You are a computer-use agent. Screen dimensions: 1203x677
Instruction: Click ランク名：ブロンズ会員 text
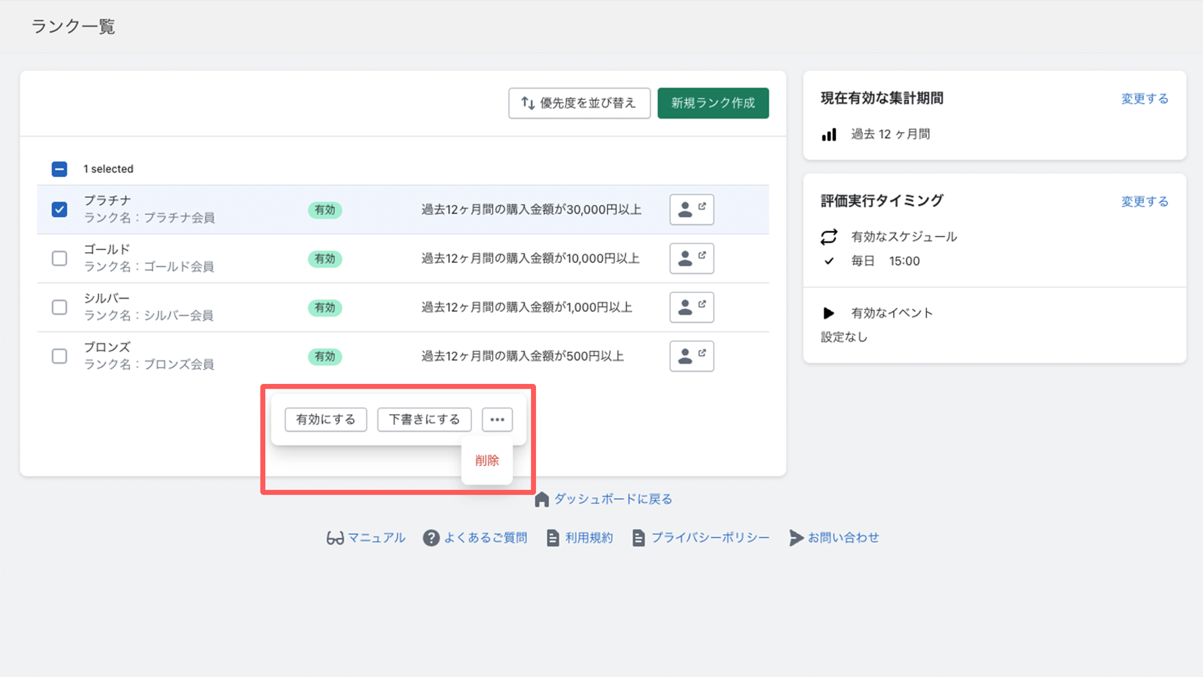[x=149, y=364]
